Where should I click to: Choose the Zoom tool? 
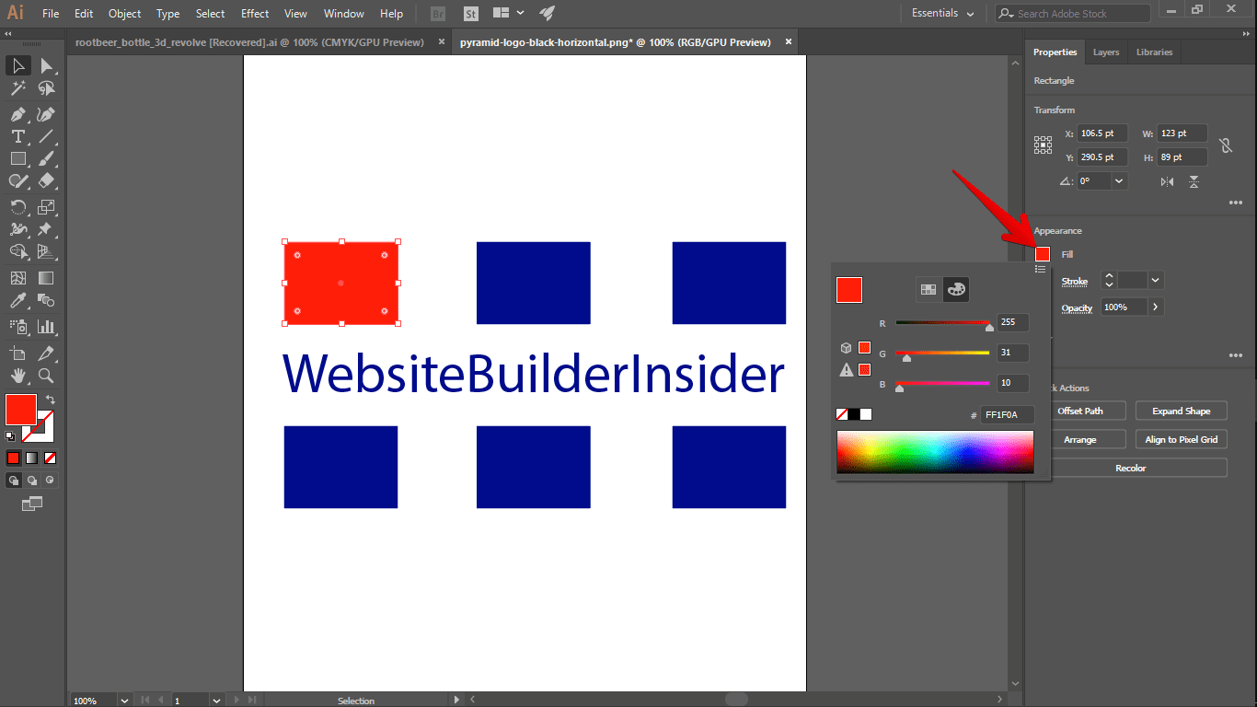46,376
